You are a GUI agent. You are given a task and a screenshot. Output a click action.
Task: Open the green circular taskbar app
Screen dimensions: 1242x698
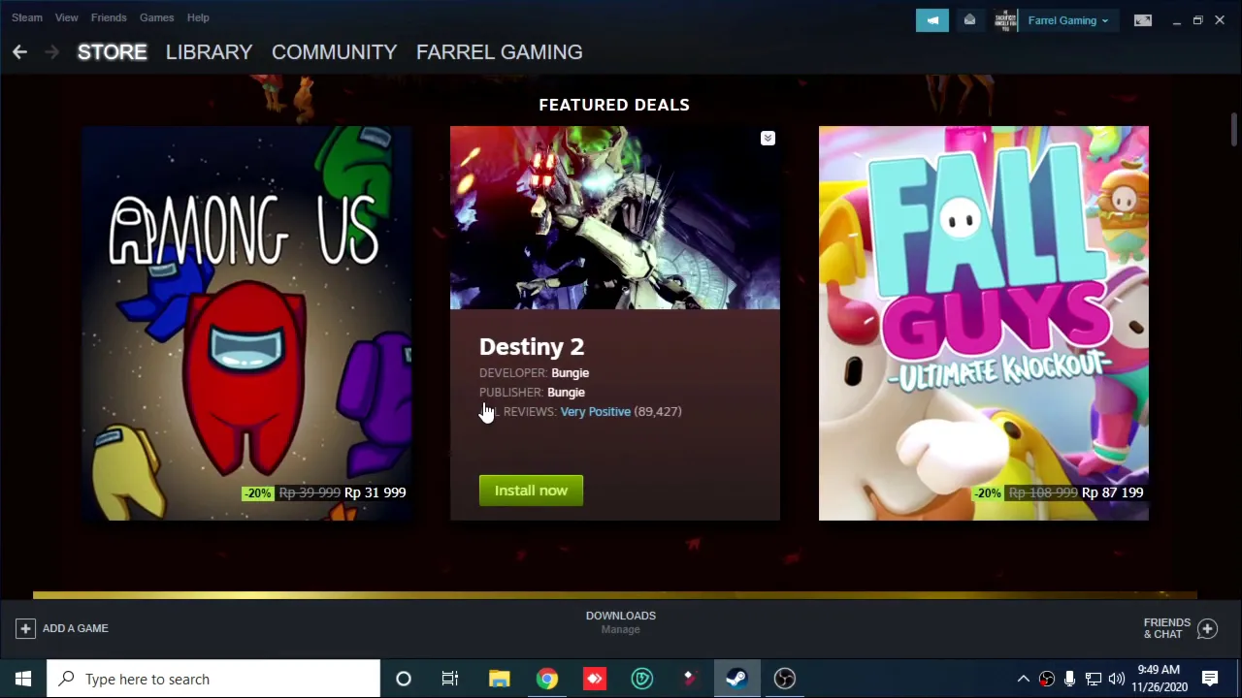642,679
